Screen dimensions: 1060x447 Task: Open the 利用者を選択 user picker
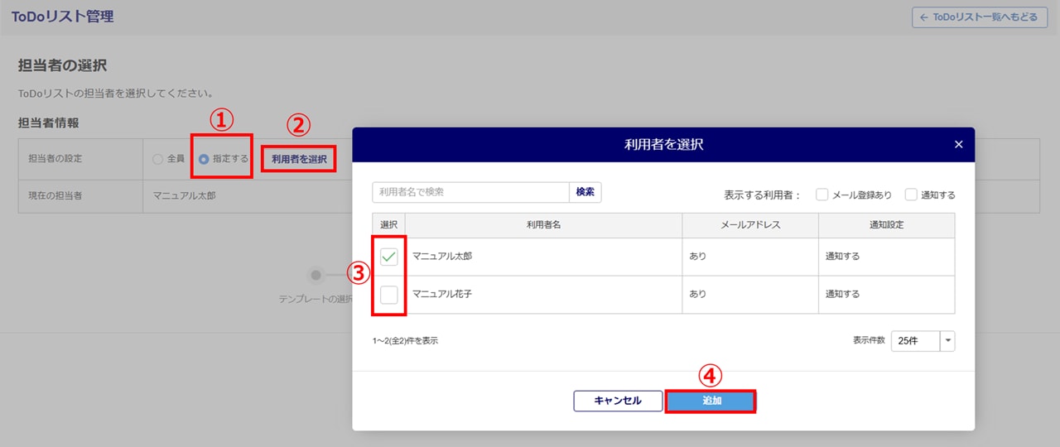click(x=299, y=159)
